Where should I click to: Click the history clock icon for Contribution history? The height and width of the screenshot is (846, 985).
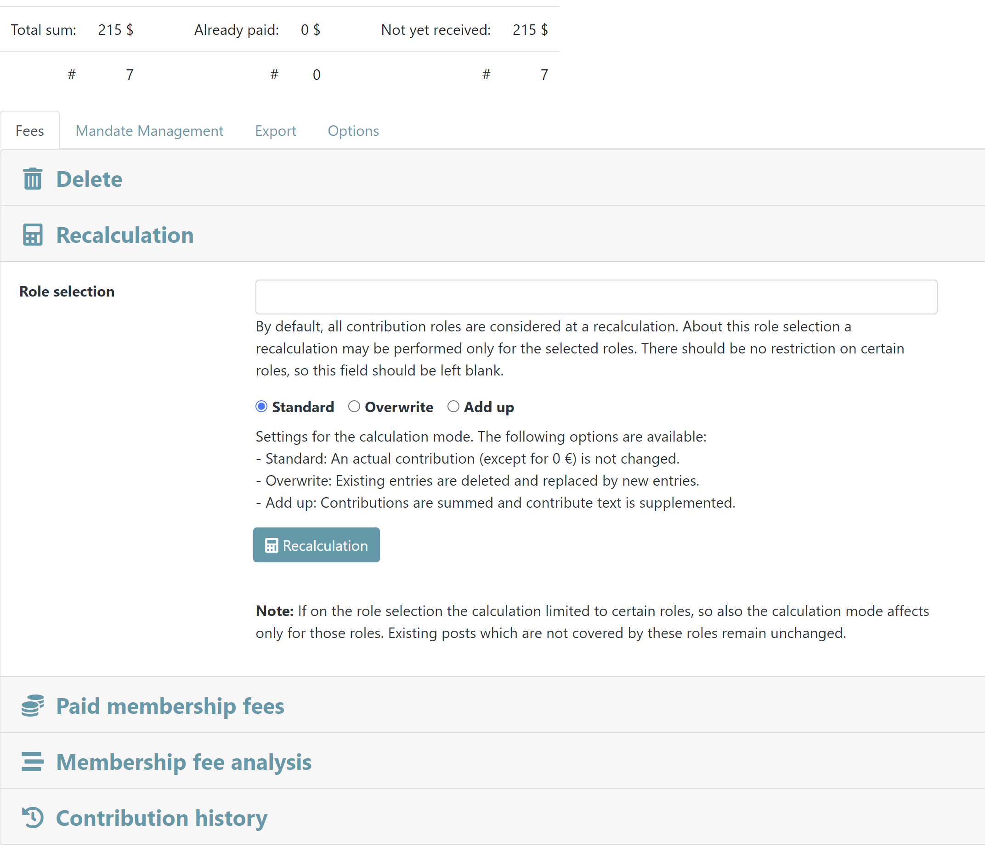32,818
